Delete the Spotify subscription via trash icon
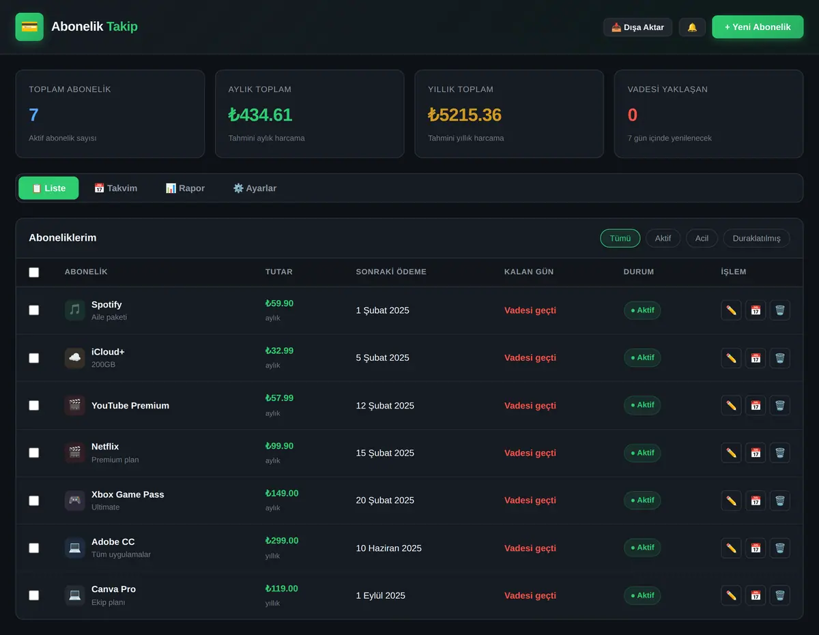 pos(780,310)
